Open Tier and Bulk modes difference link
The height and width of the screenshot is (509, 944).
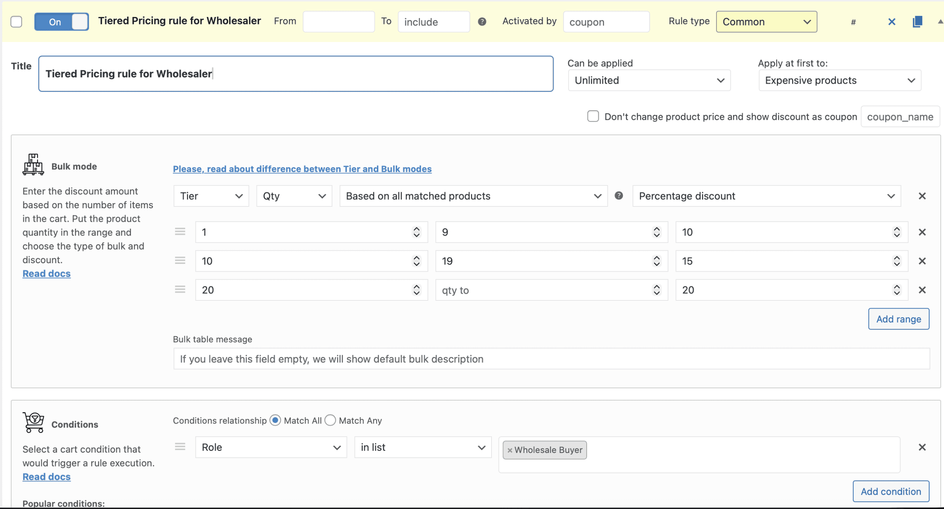coord(302,169)
